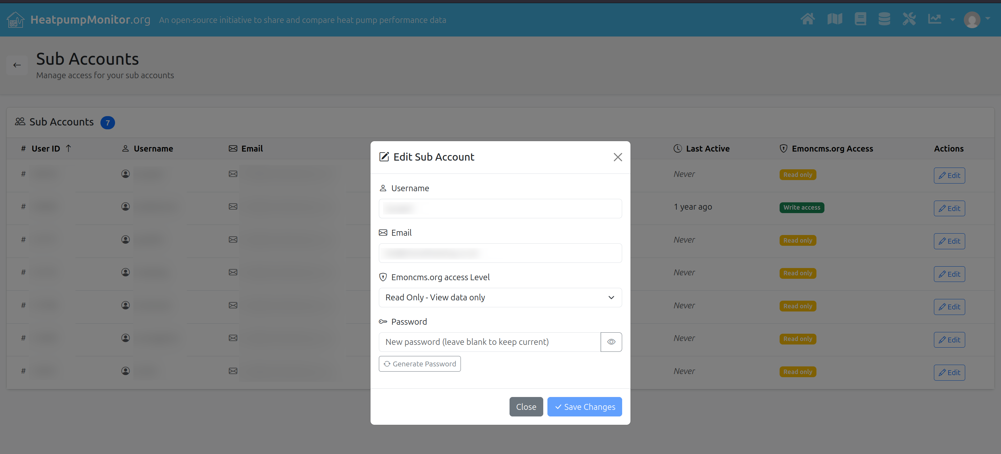Click the New password input field
Image resolution: width=1001 pixels, height=454 pixels.
(489, 342)
